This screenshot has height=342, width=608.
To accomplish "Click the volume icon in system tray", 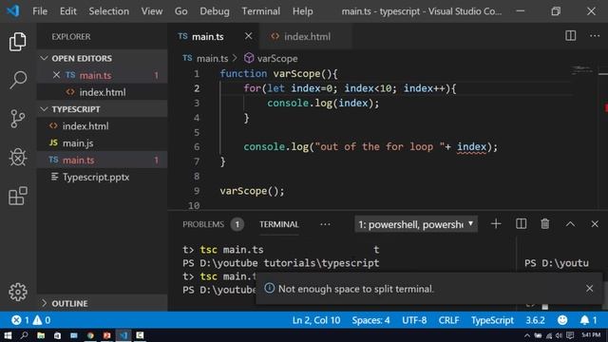I will [x=559, y=335].
